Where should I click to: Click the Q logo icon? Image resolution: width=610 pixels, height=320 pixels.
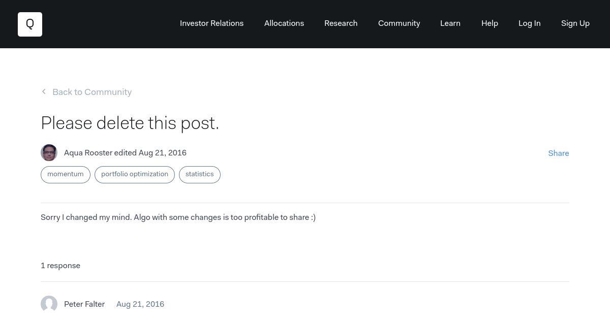pyautogui.click(x=30, y=24)
